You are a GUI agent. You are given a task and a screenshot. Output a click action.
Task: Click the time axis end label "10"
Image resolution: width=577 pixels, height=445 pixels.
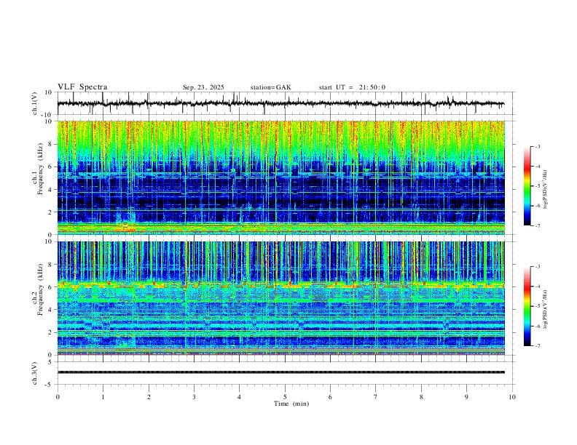click(512, 397)
